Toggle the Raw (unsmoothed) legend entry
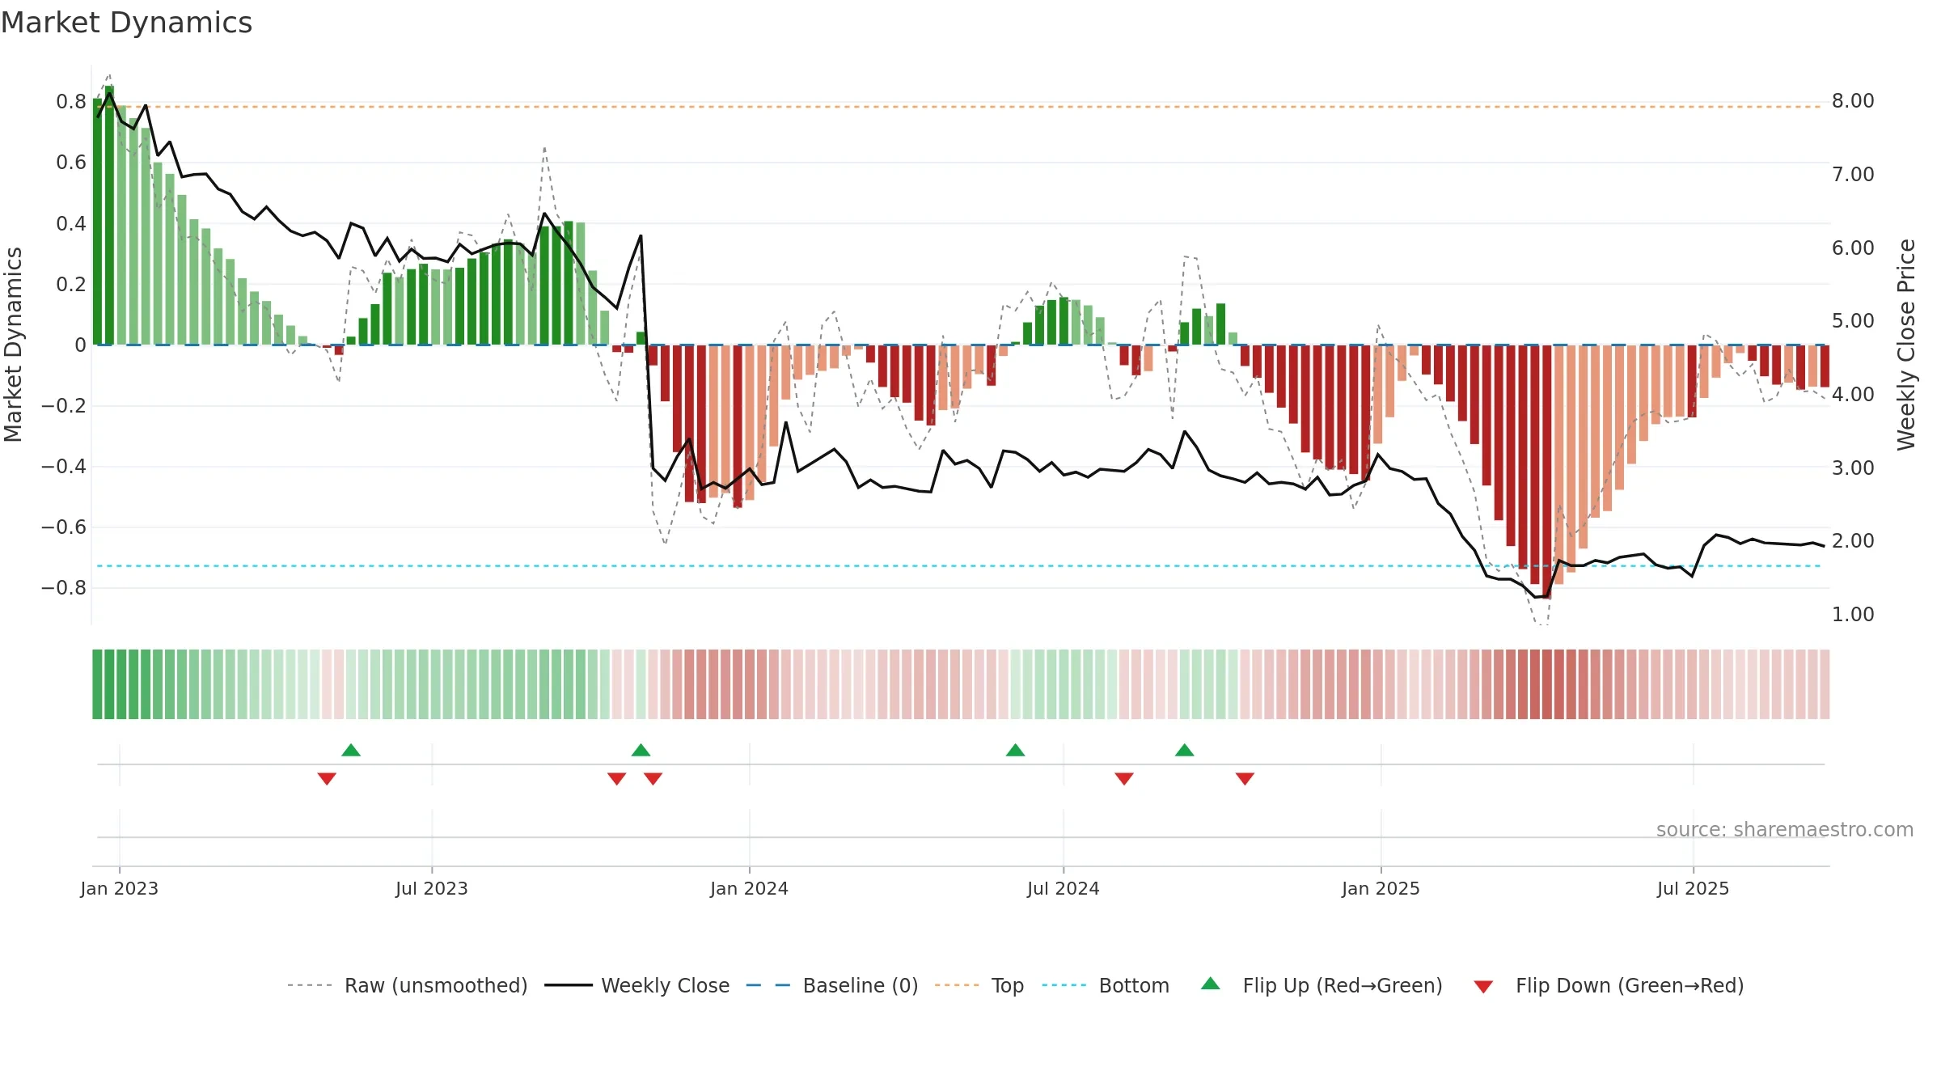 click(x=408, y=985)
